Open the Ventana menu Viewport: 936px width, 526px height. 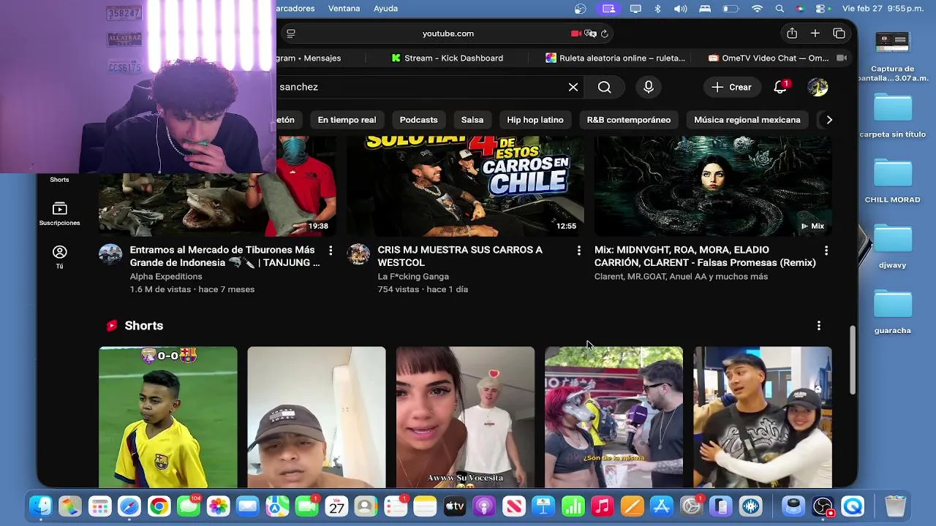click(344, 9)
